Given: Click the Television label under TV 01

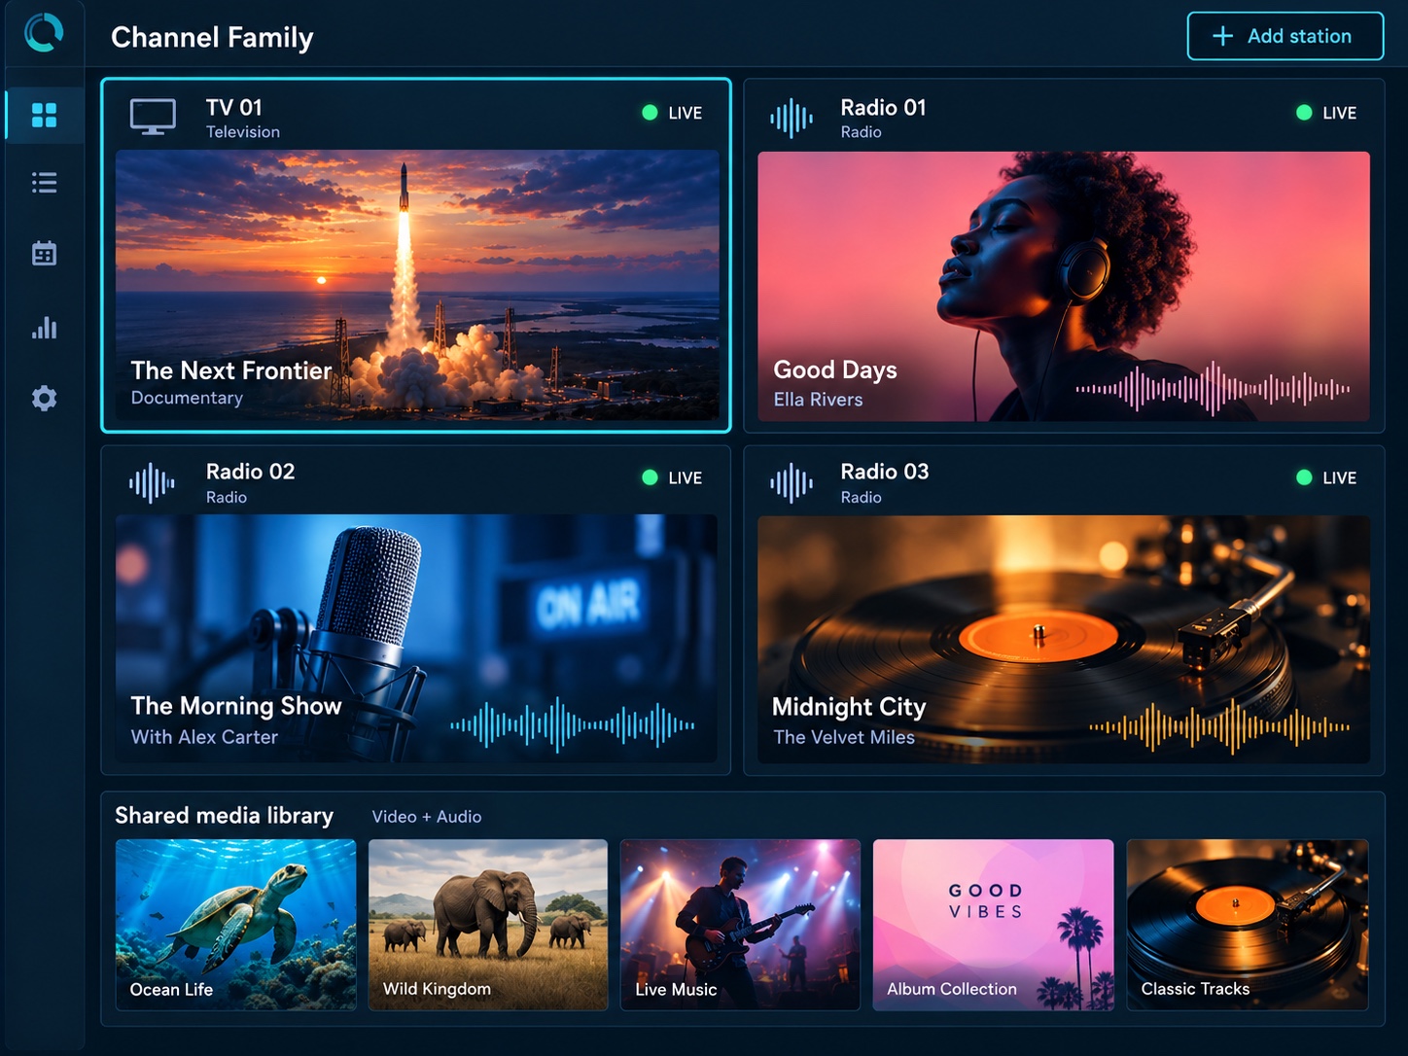Looking at the screenshot, I should 242,132.
